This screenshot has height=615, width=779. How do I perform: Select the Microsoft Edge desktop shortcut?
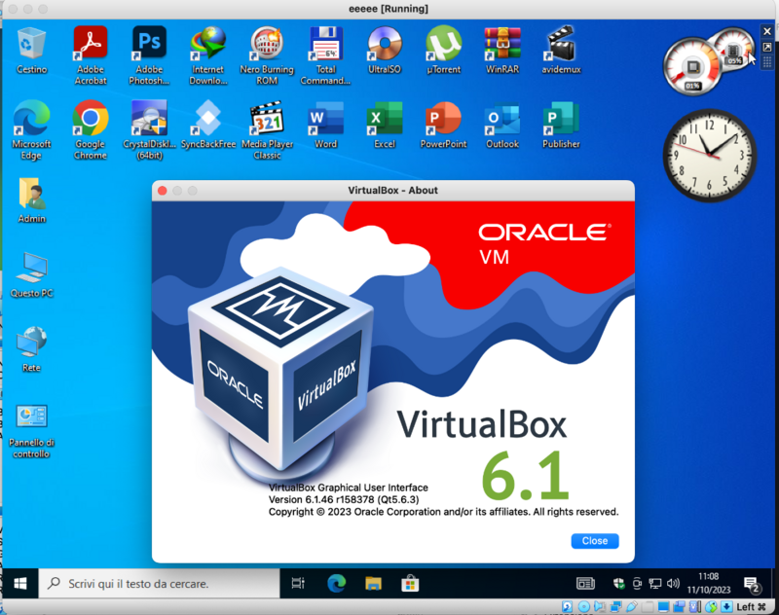[31, 130]
